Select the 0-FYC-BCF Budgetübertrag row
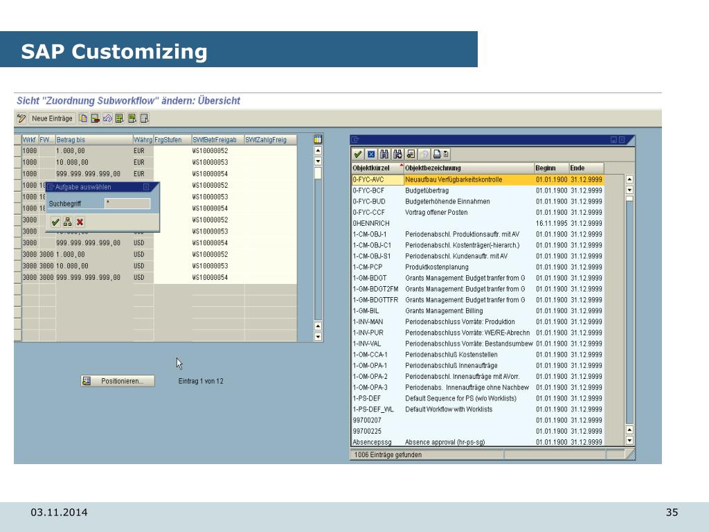Image resolution: width=709 pixels, height=532 pixels. point(478,190)
